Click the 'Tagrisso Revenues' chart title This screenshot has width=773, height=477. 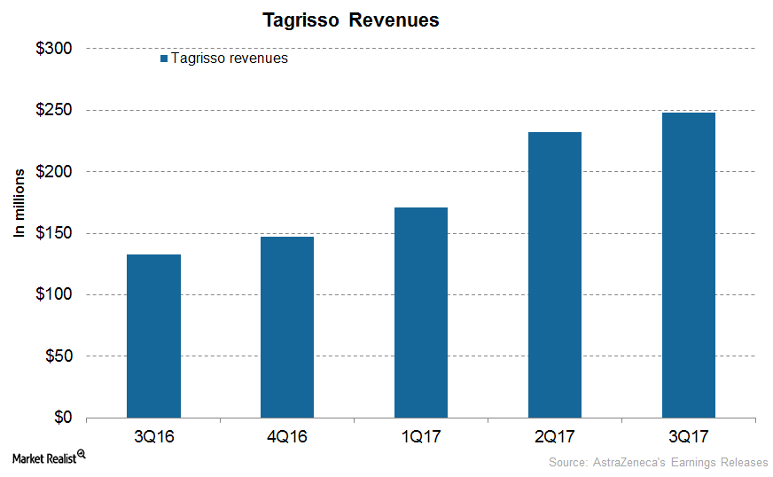(x=350, y=20)
